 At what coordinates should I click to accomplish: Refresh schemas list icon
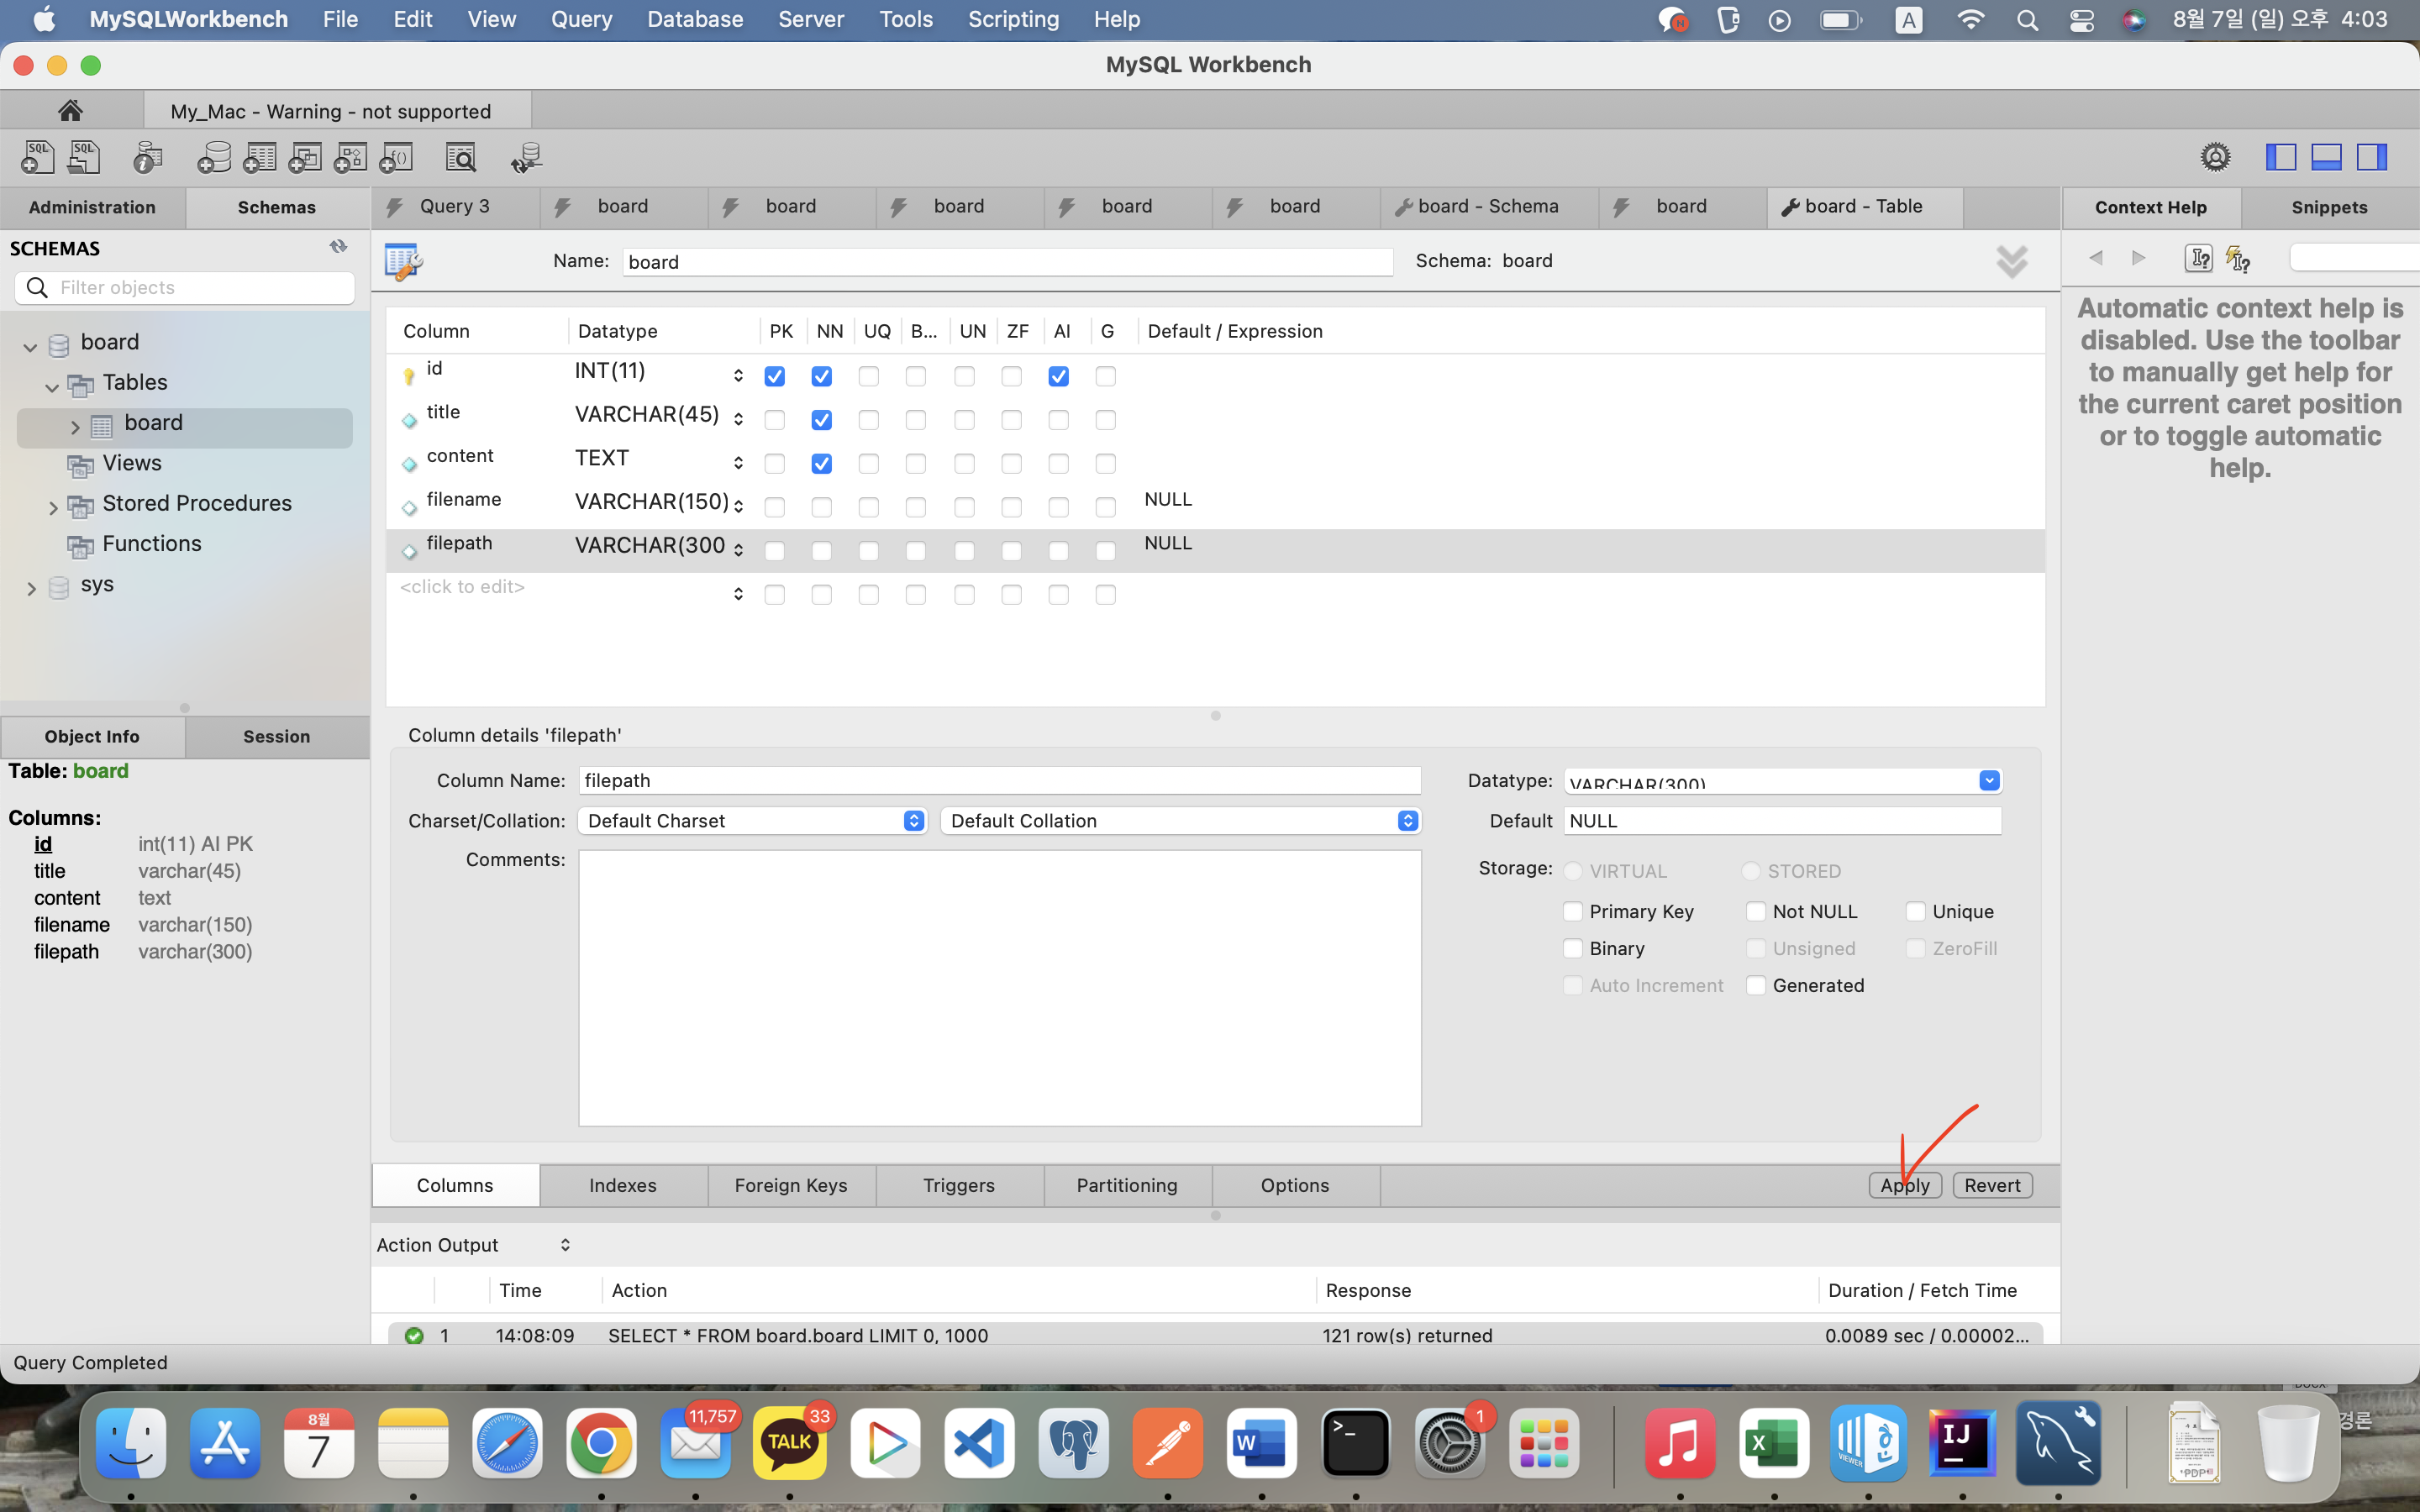339,246
